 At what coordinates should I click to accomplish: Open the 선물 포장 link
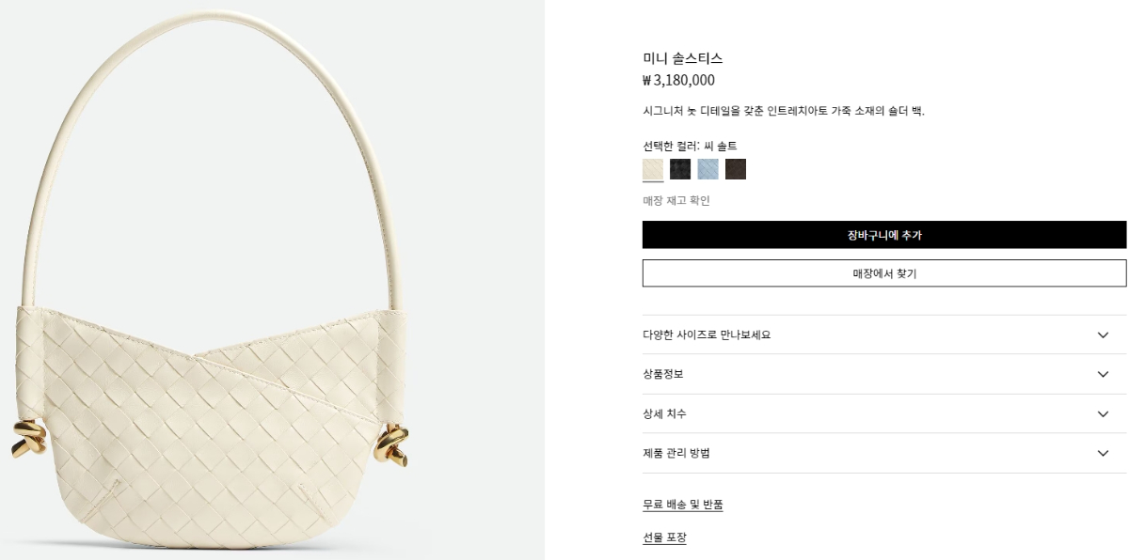(664, 538)
